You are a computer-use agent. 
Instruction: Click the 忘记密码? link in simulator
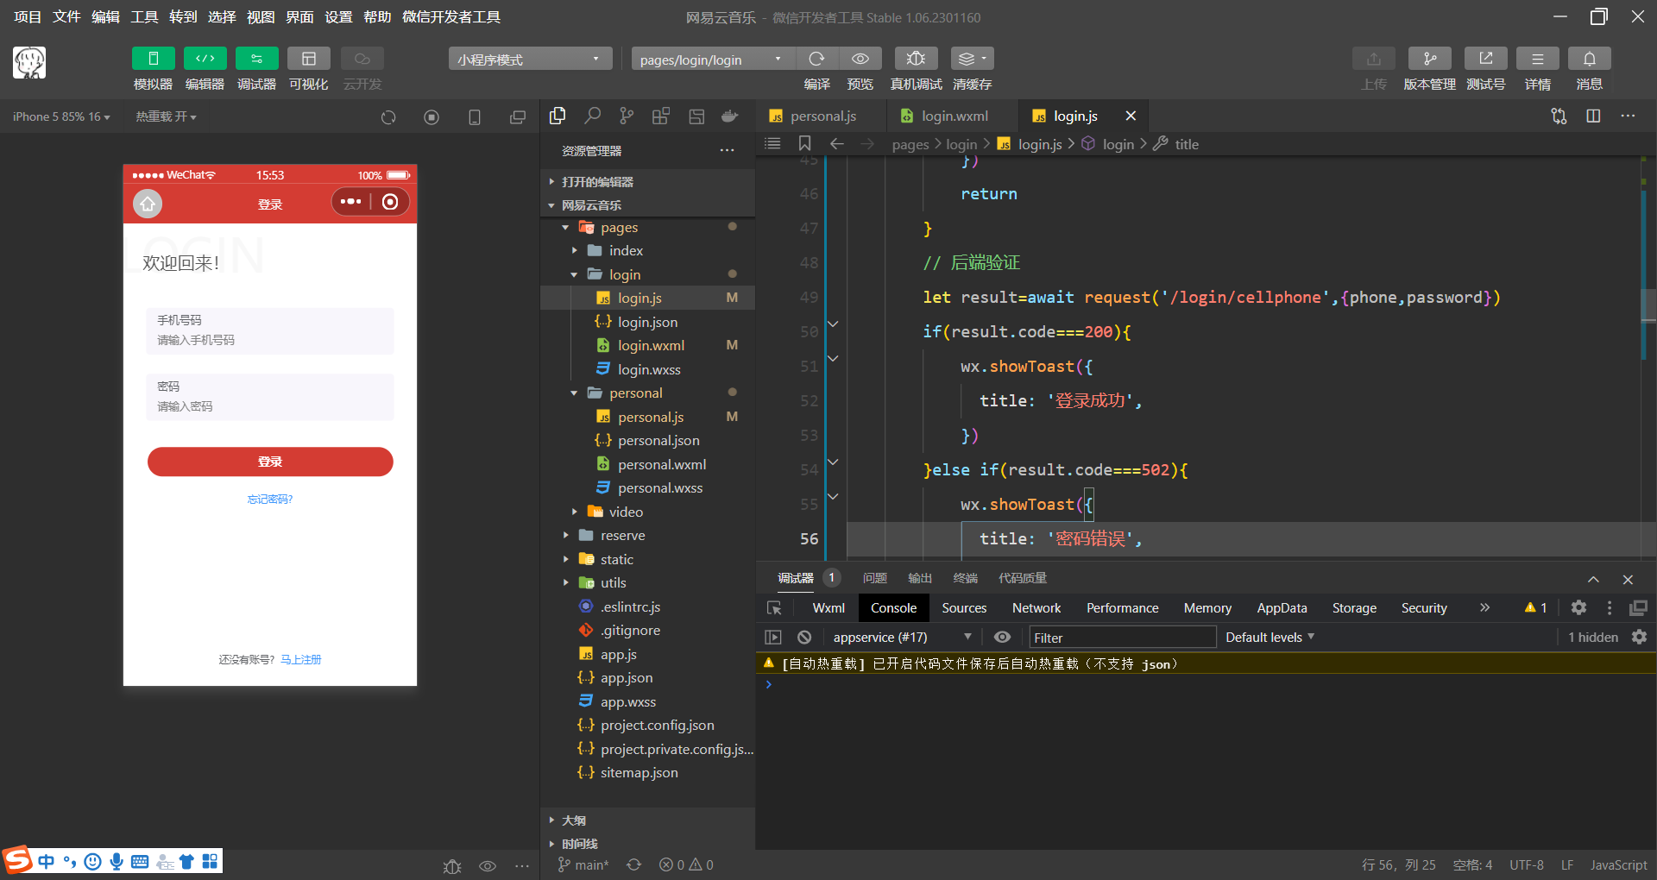tap(270, 500)
